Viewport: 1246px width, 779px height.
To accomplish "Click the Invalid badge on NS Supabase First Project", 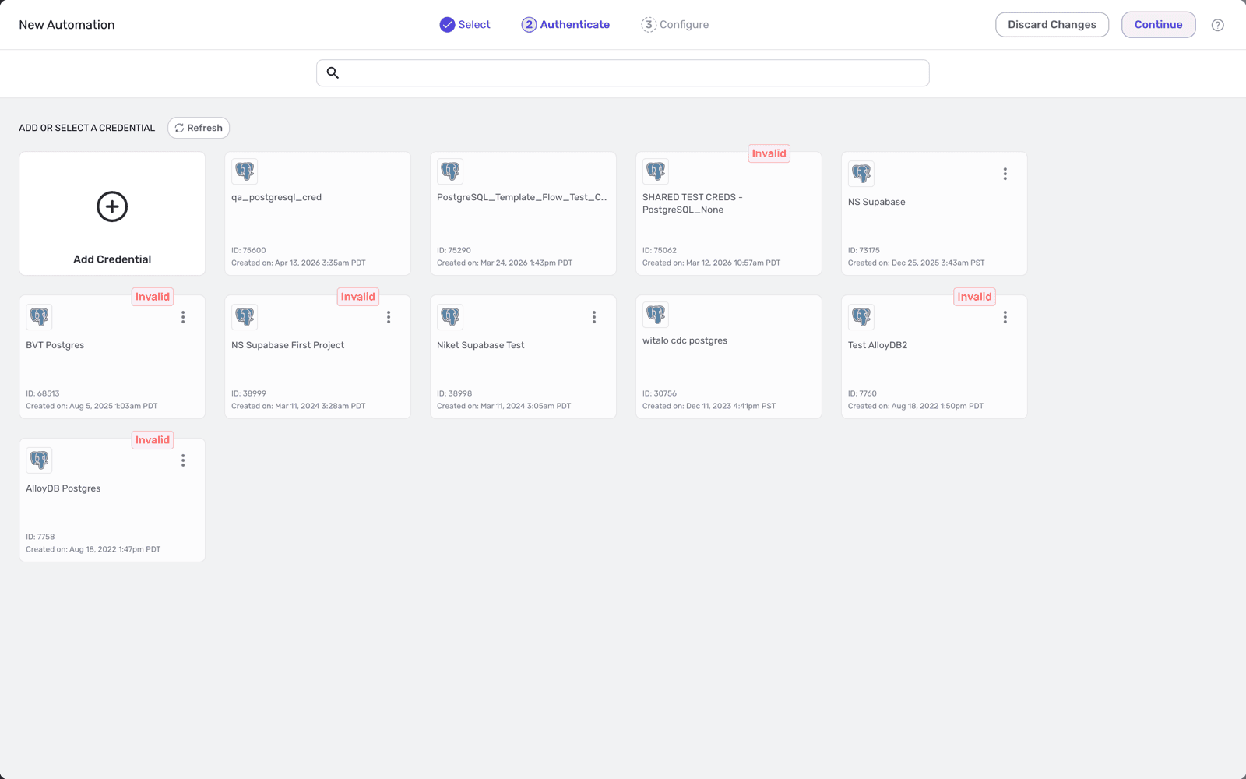I will (358, 297).
